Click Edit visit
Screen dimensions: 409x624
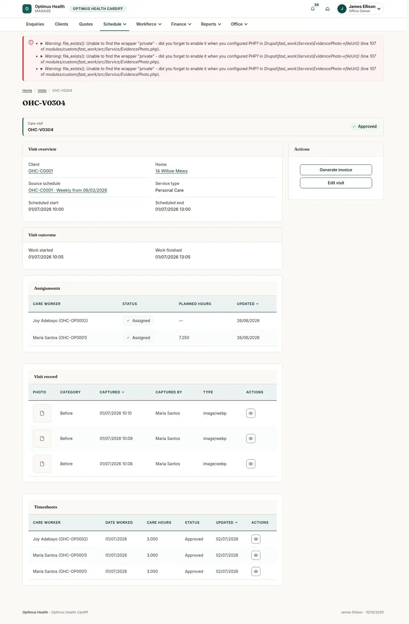336,183
